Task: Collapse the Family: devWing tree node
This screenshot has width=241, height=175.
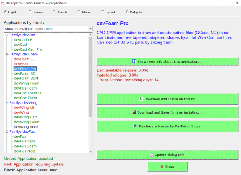Action: coord(6,103)
